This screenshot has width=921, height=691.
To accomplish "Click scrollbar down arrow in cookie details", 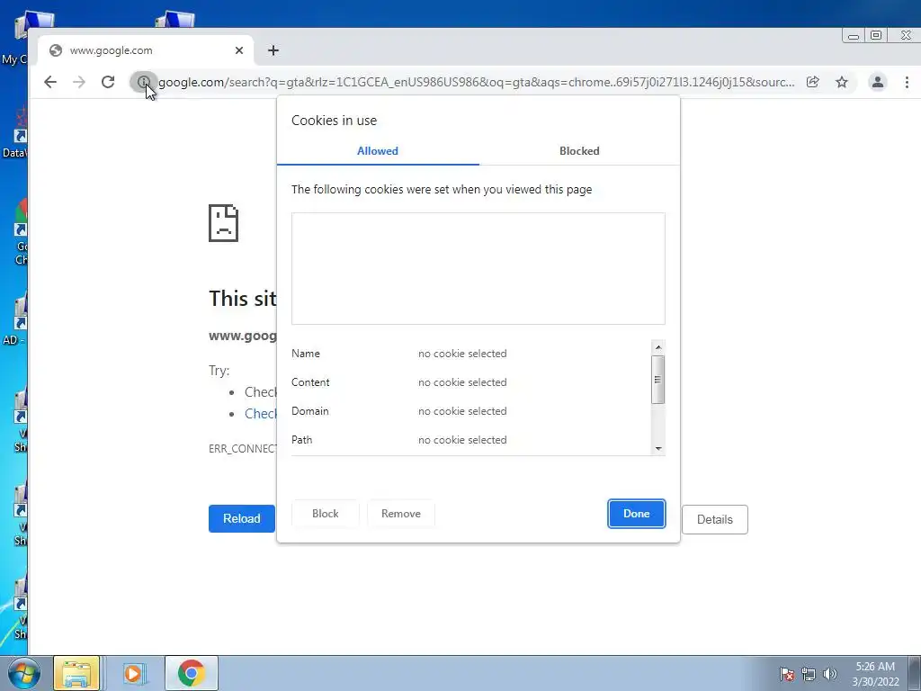I will 657,448.
